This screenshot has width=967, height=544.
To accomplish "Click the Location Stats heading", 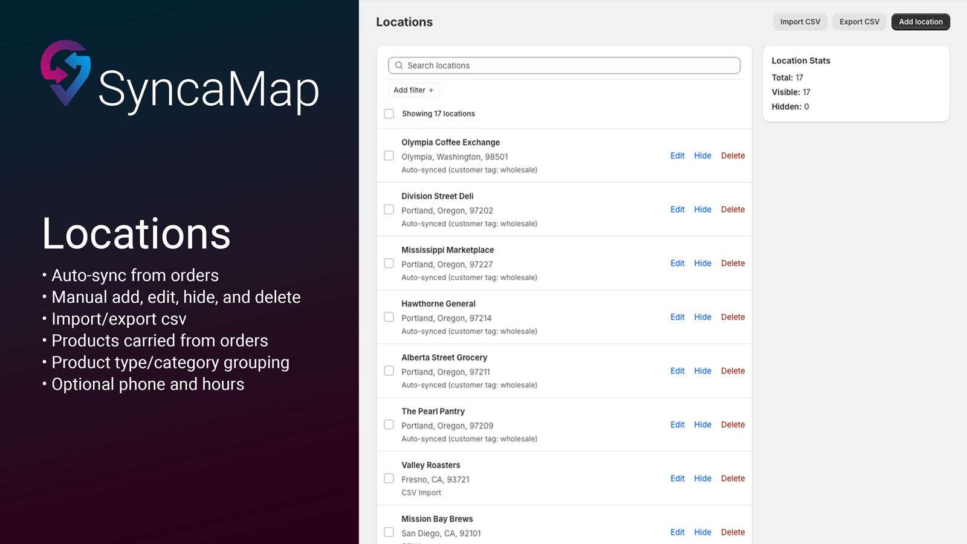I will pyautogui.click(x=801, y=60).
